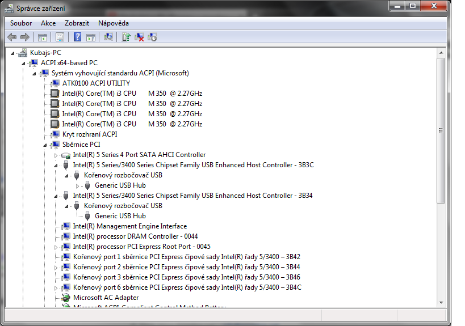Collapse the Kubajs-PC root node
The image size is (465, 326).
(x=12, y=53)
